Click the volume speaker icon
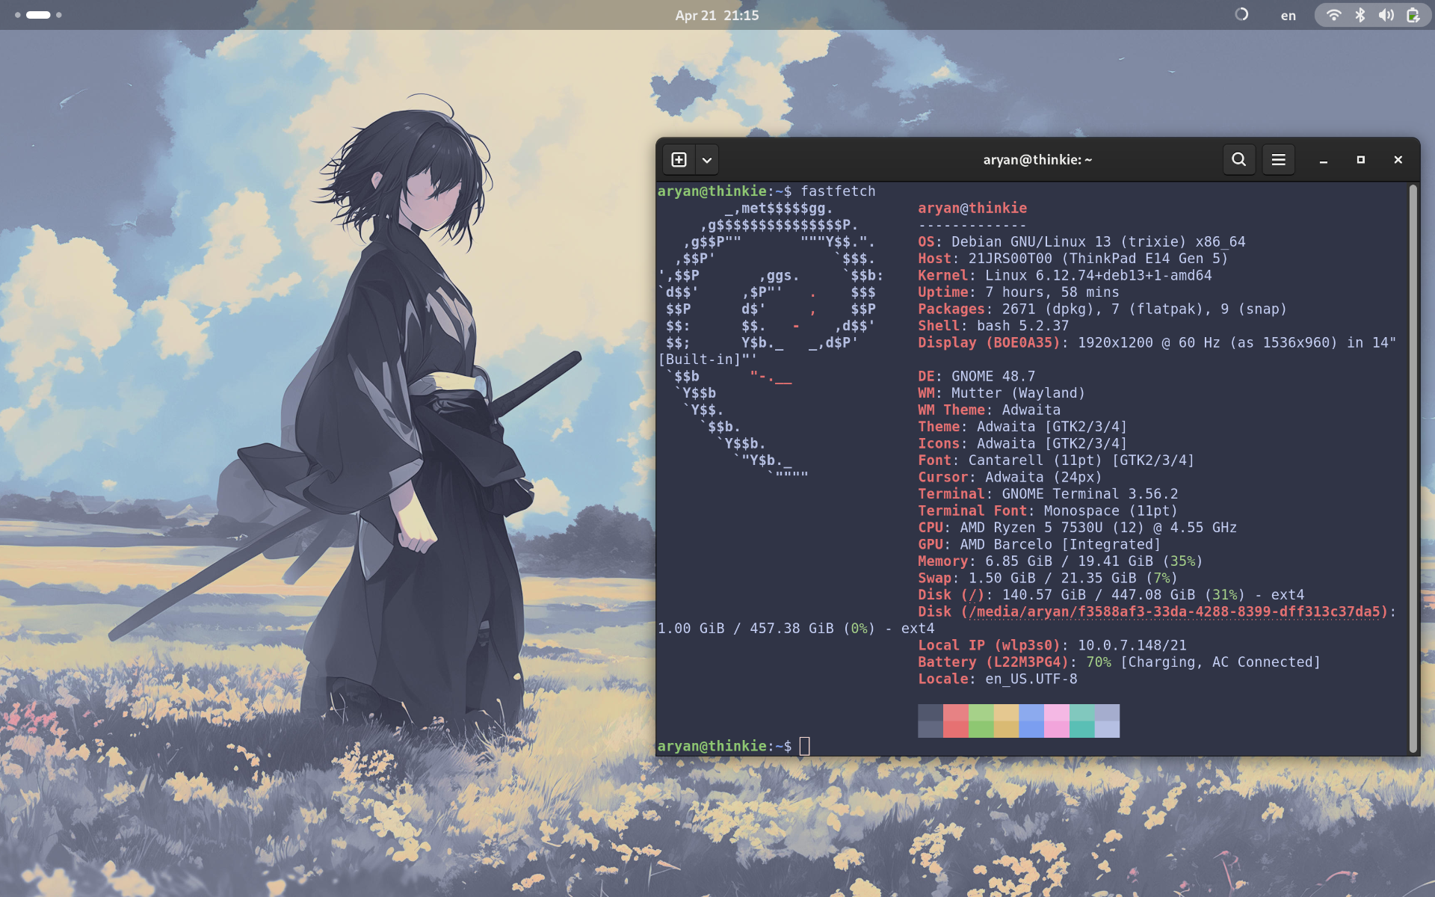 click(1386, 15)
